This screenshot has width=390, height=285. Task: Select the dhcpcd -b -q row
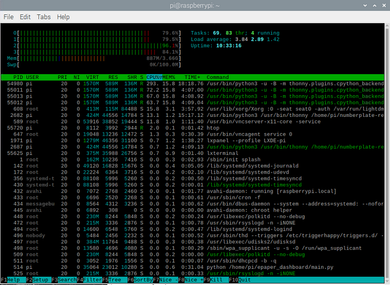click(193, 261)
